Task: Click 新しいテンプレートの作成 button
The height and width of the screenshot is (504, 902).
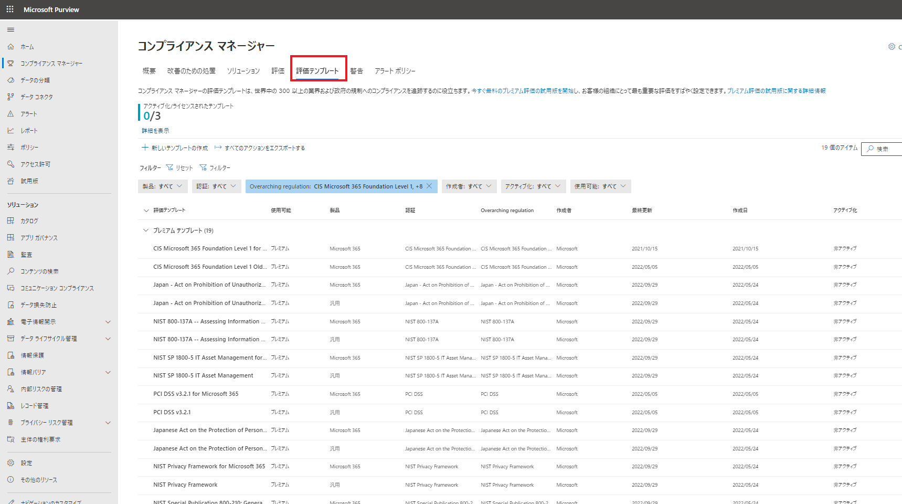Action: pyautogui.click(x=175, y=148)
